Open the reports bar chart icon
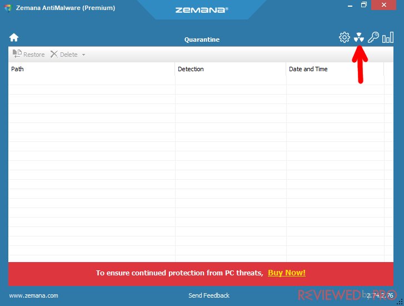This screenshot has width=404, height=306. click(388, 37)
